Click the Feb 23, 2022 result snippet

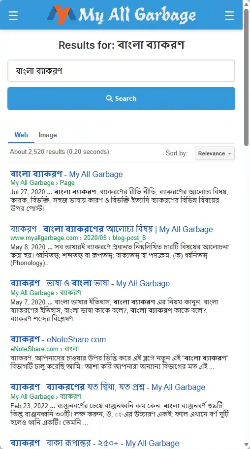(119, 415)
